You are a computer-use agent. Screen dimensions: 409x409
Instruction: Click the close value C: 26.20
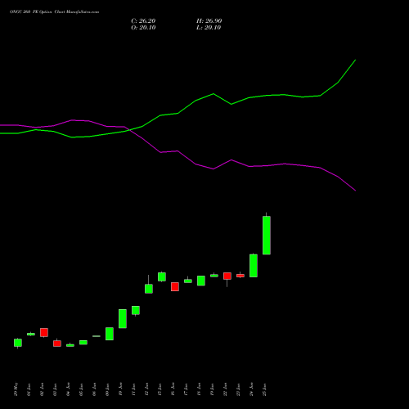(x=143, y=21)
